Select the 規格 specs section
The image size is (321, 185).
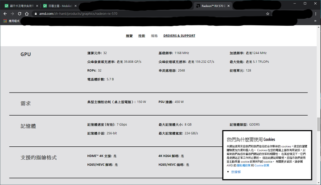coord(154,36)
